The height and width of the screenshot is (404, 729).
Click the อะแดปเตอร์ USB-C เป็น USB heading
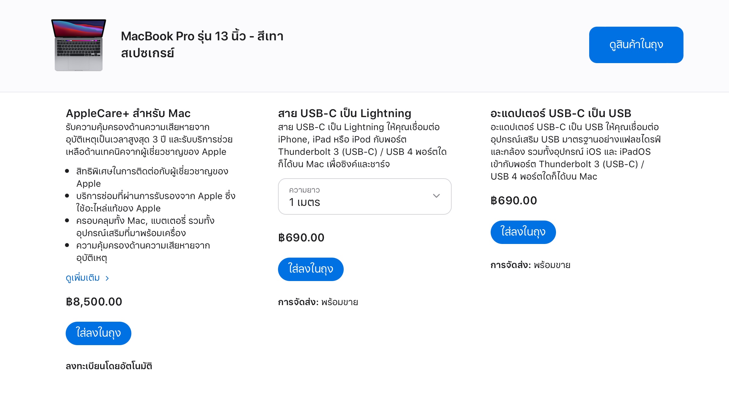click(x=561, y=113)
